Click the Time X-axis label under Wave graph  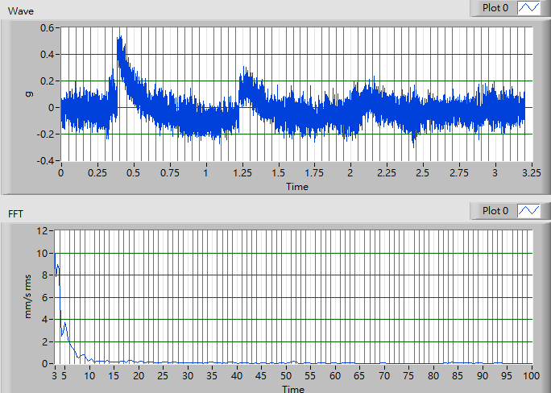(296, 187)
